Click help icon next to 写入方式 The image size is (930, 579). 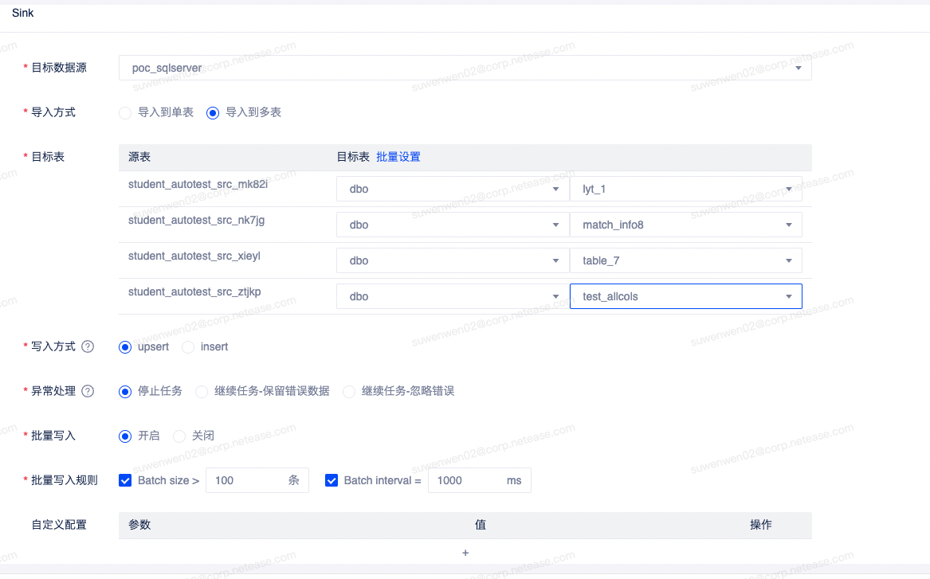pyautogui.click(x=88, y=347)
